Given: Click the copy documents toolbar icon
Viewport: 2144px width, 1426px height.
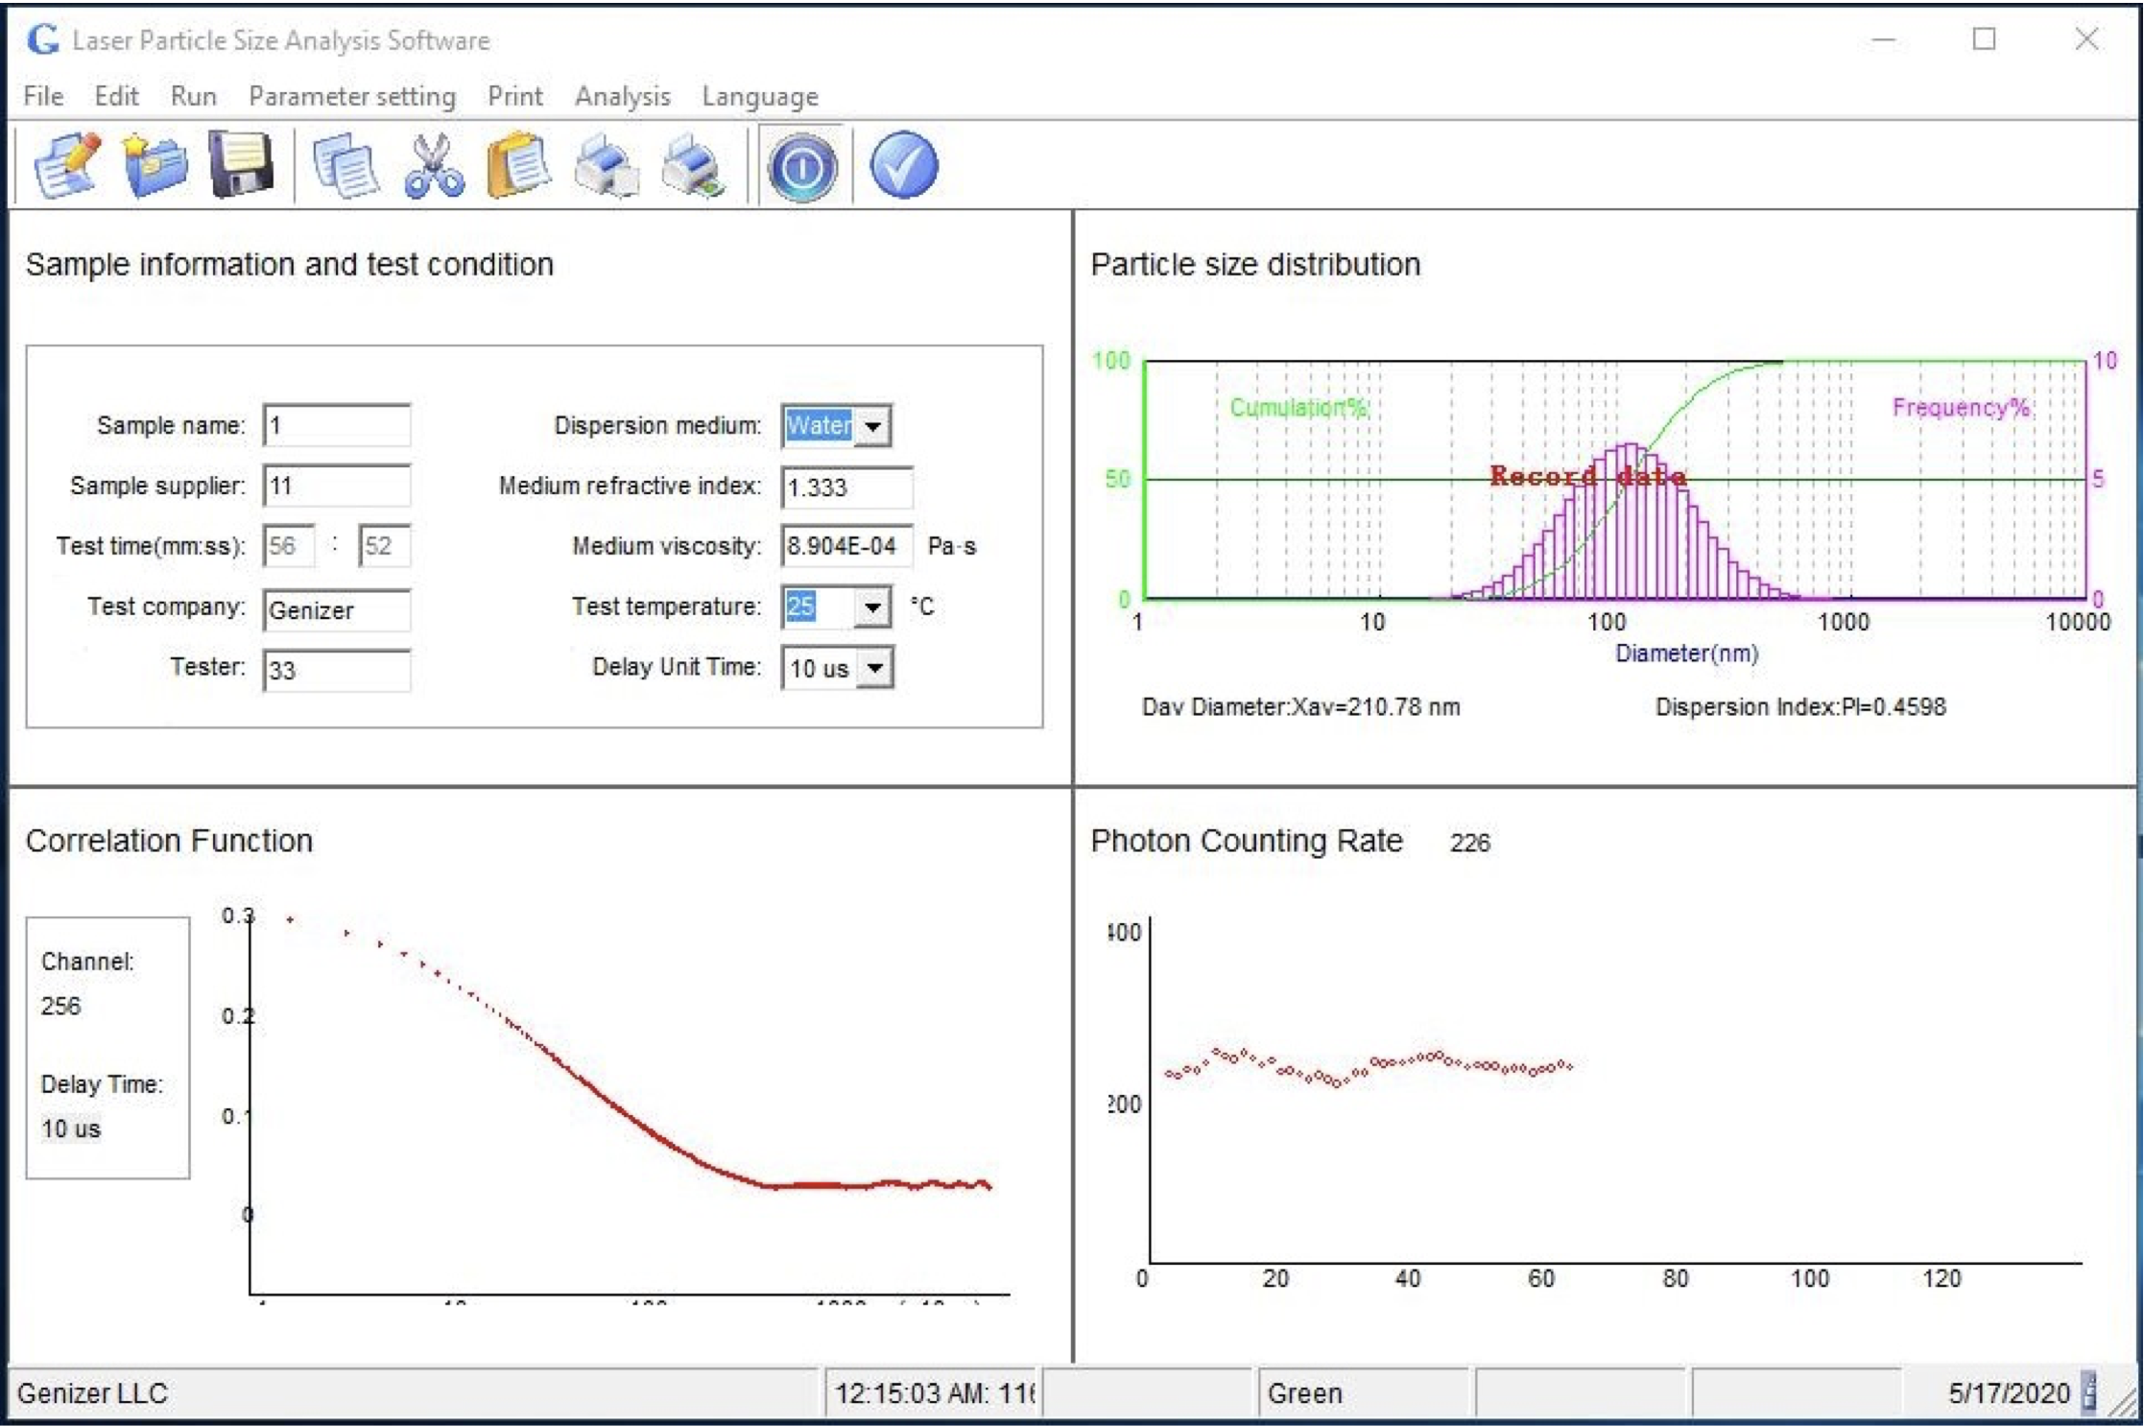Looking at the screenshot, I should [x=345, y=165].
